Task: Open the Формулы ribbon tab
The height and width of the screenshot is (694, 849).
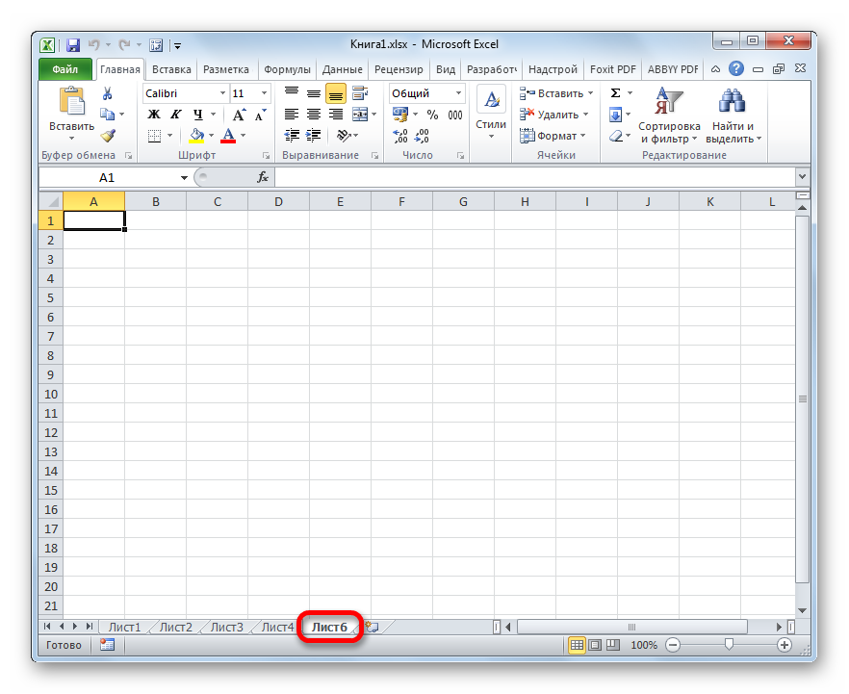Action: point(287,69)
